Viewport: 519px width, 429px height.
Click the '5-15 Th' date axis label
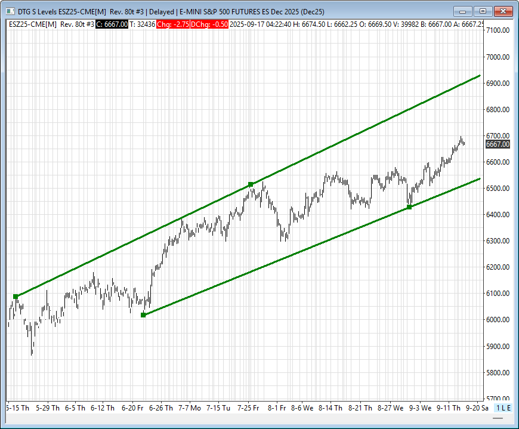pyautogui.click(x=18, y=408)
